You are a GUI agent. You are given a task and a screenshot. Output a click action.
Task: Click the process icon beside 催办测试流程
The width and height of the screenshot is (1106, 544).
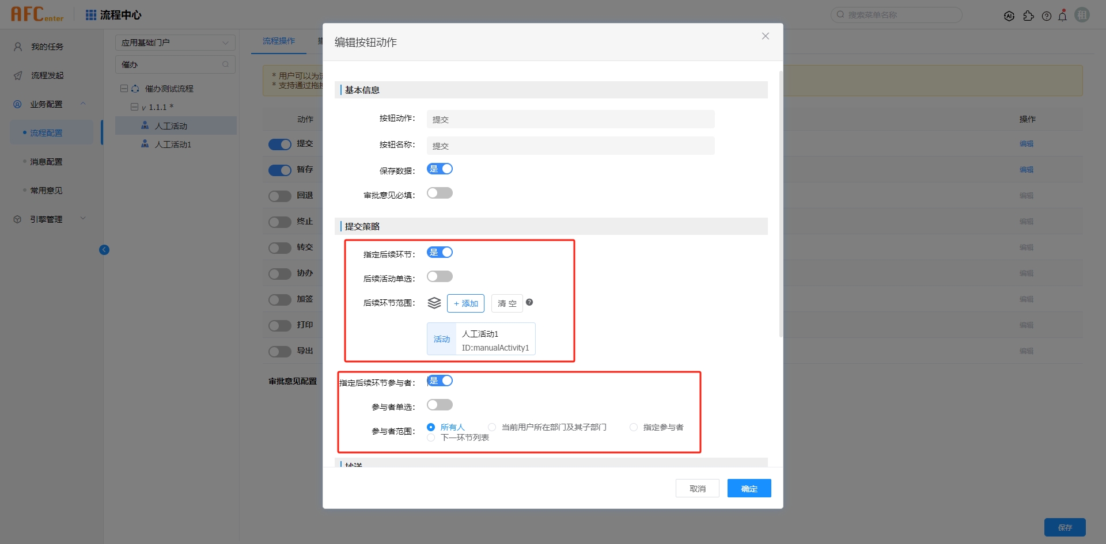click(135, 89)
